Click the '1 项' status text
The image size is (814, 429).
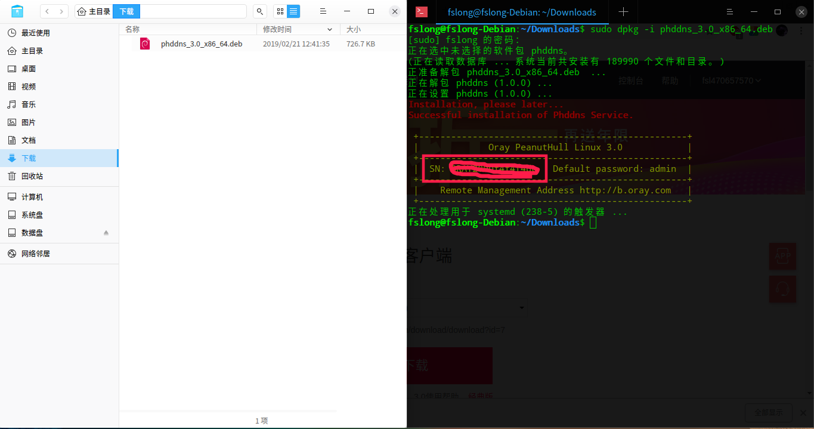(262, 421)
